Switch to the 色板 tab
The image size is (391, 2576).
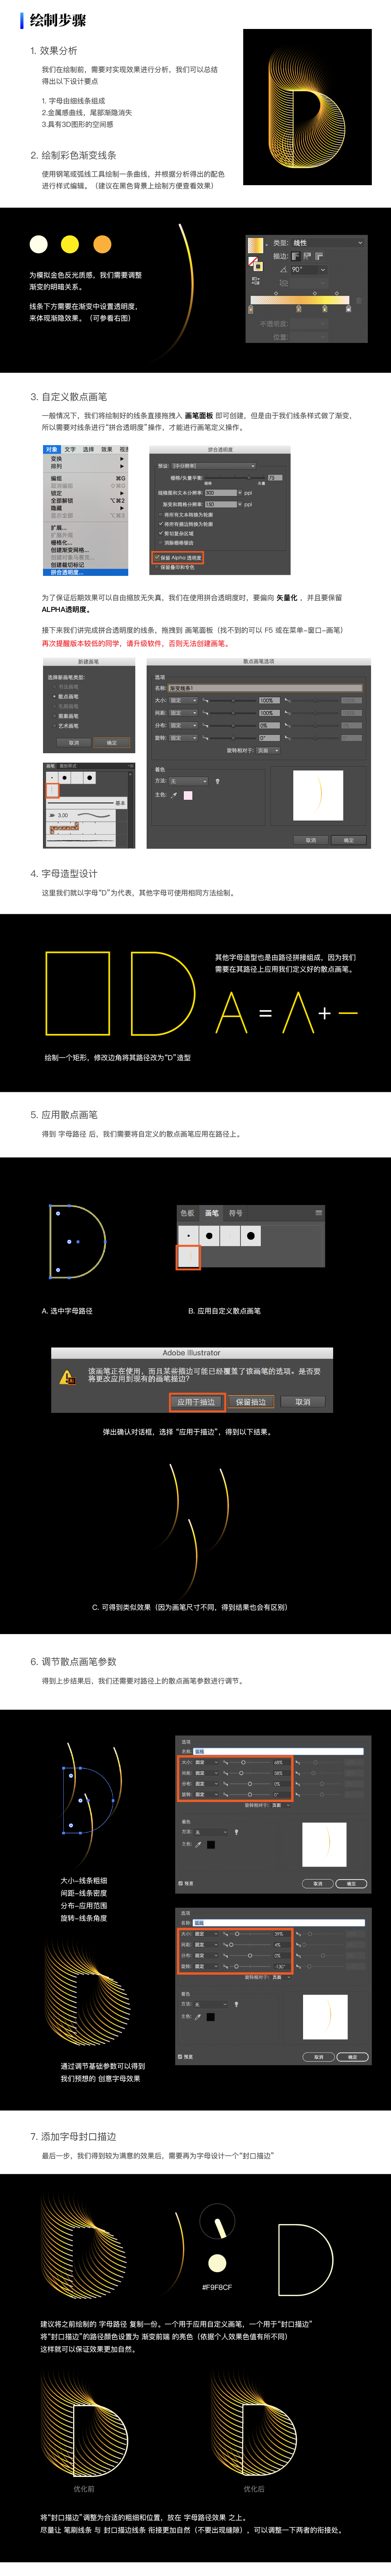187,1213
